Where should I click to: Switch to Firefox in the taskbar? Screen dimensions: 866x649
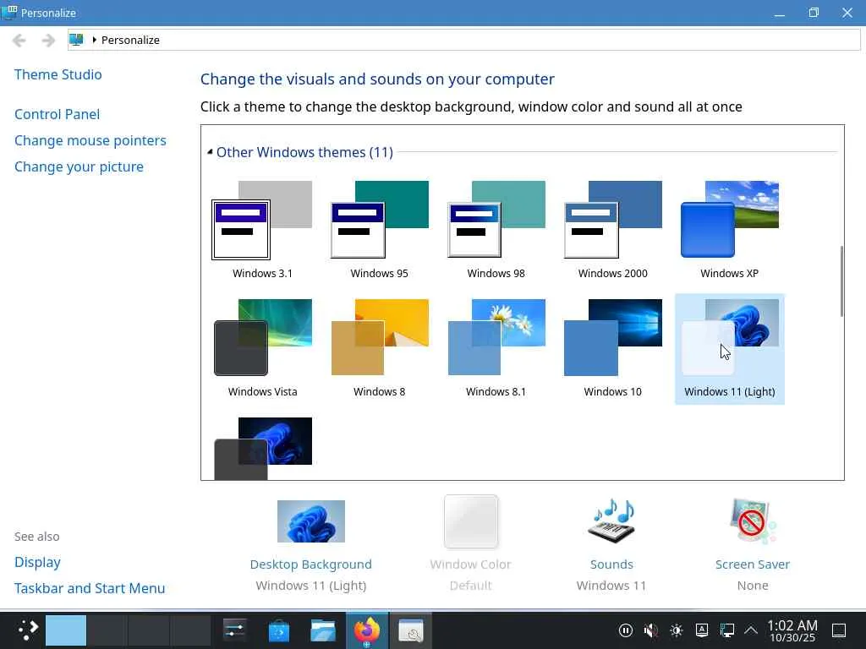[367, 630]
